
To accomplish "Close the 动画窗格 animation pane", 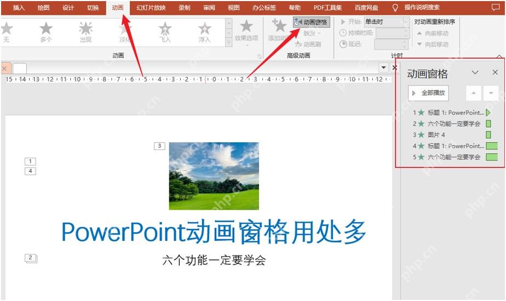I will pyautogui.click(x=495, y=72).
